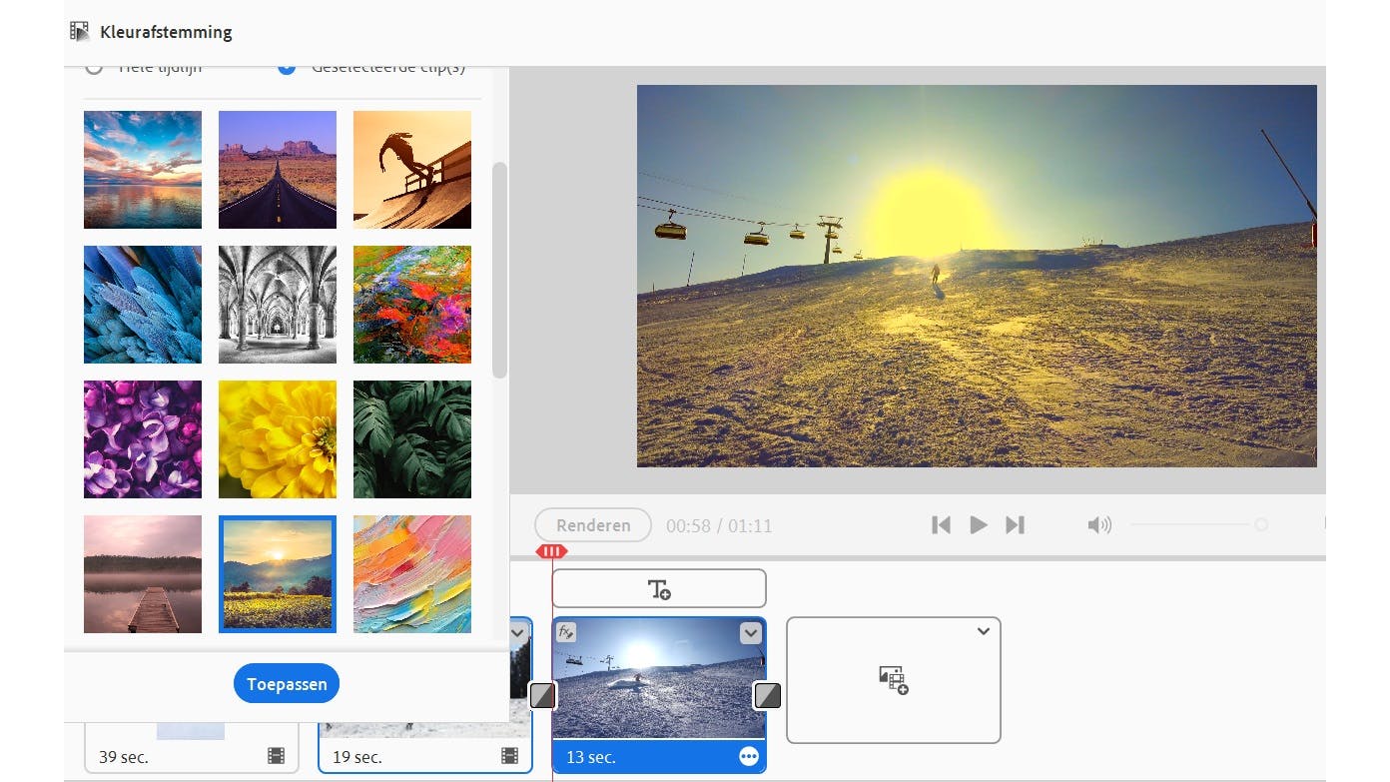Step to next frame in preview
Screen dimensions: 1390x782
(1016, 525)
